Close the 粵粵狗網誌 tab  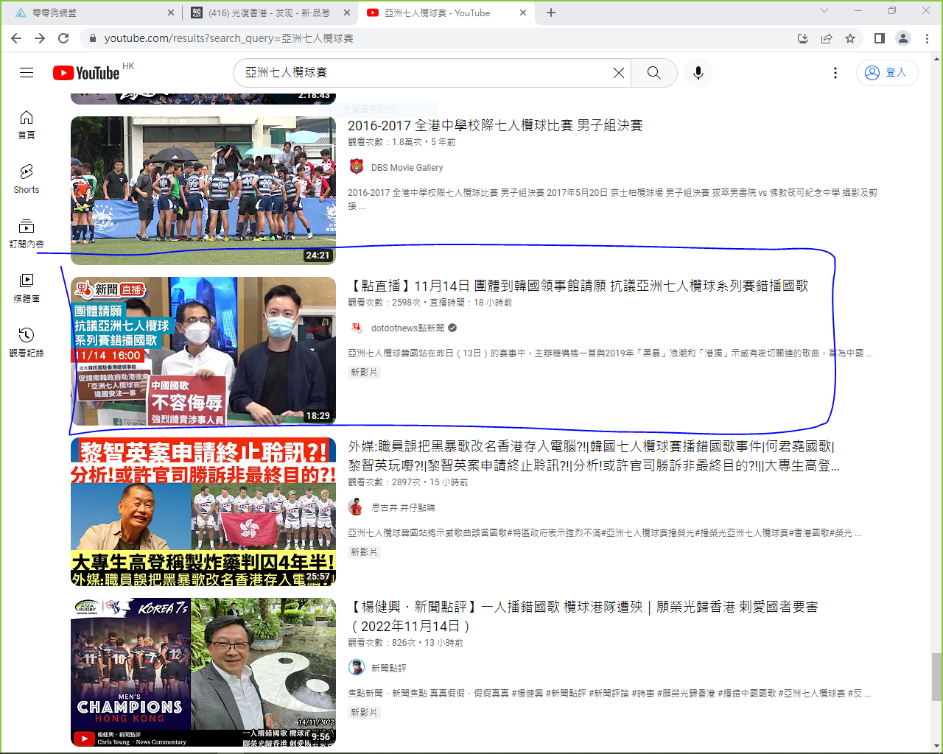pyautogui.click(x=171, y=13)
